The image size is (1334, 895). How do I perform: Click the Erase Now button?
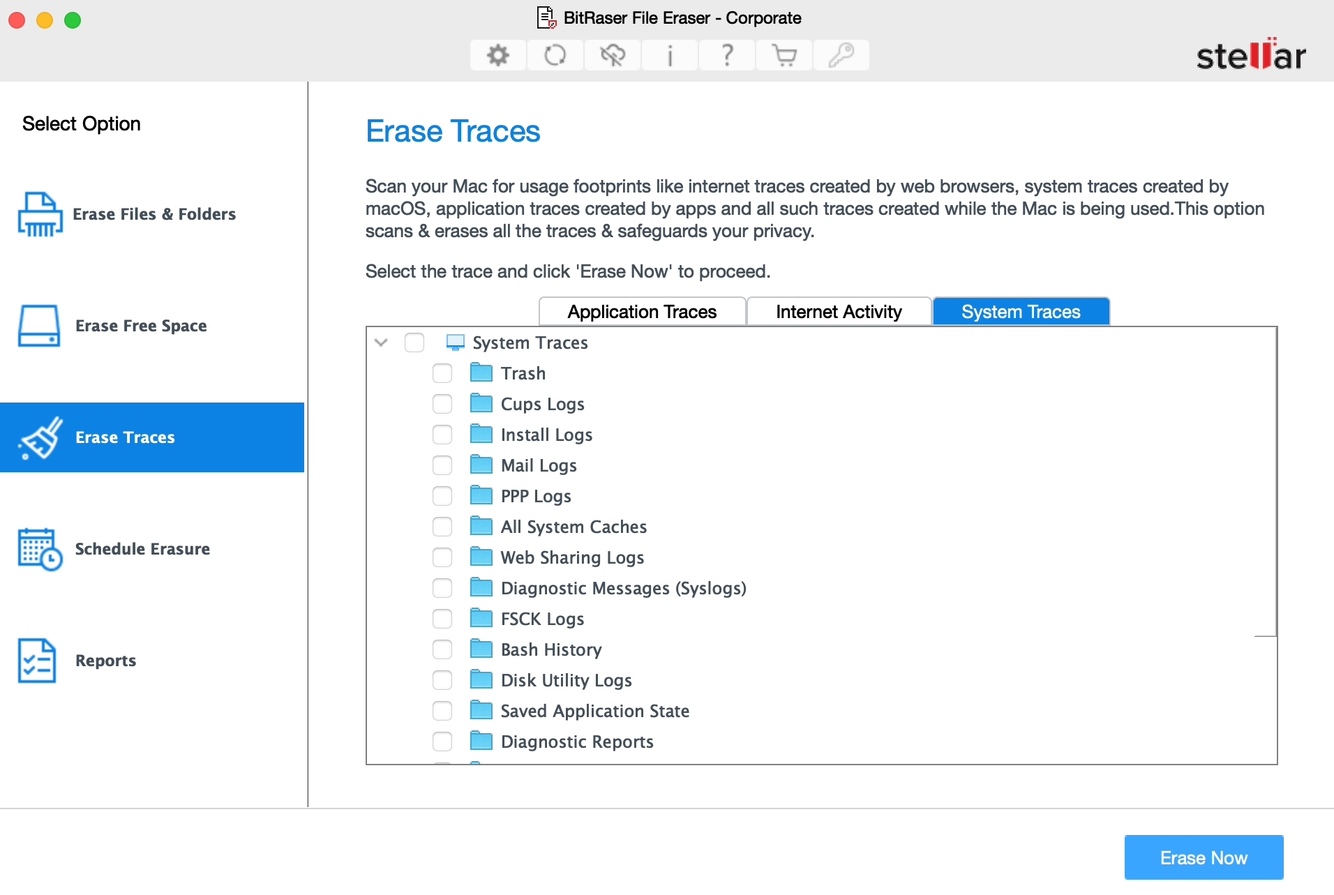pos(1204,857)
